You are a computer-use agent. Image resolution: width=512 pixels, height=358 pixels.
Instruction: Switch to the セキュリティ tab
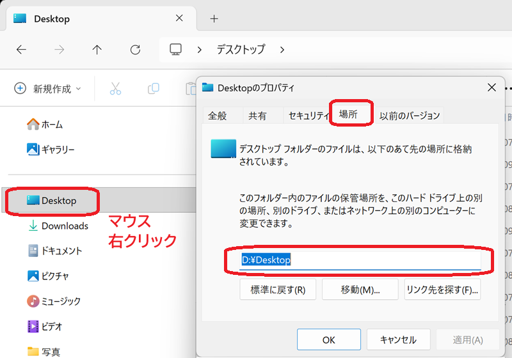pos(308,116)
